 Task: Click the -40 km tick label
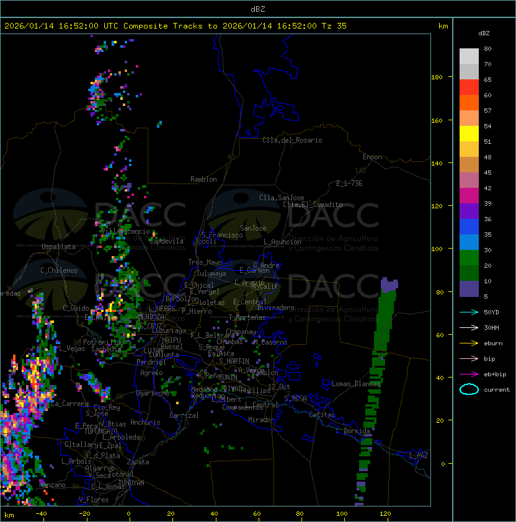[x=41, y=514]
